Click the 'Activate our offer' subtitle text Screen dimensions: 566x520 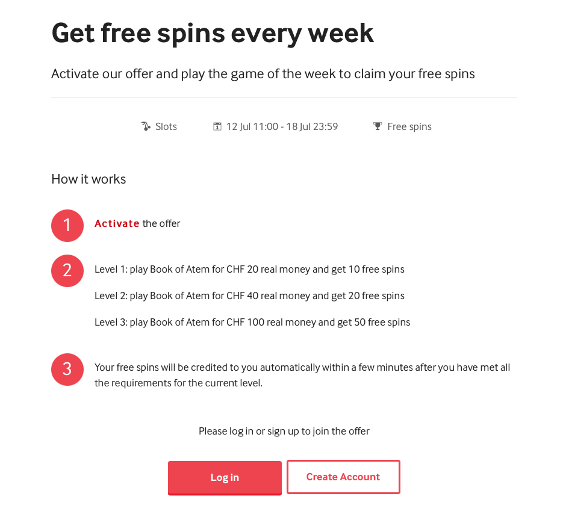[263, 74]
